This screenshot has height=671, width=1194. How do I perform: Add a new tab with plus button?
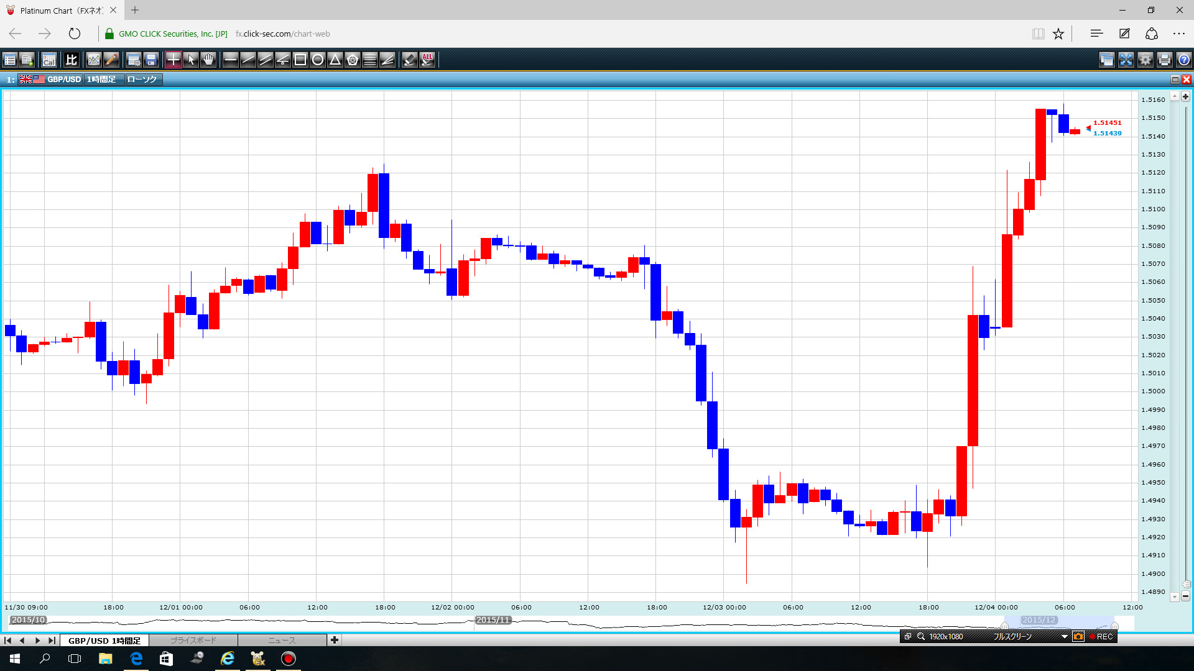[335, 641]
